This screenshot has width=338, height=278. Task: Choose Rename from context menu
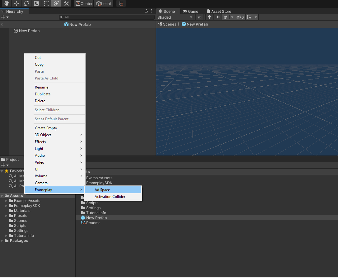(x=55, y=87)
